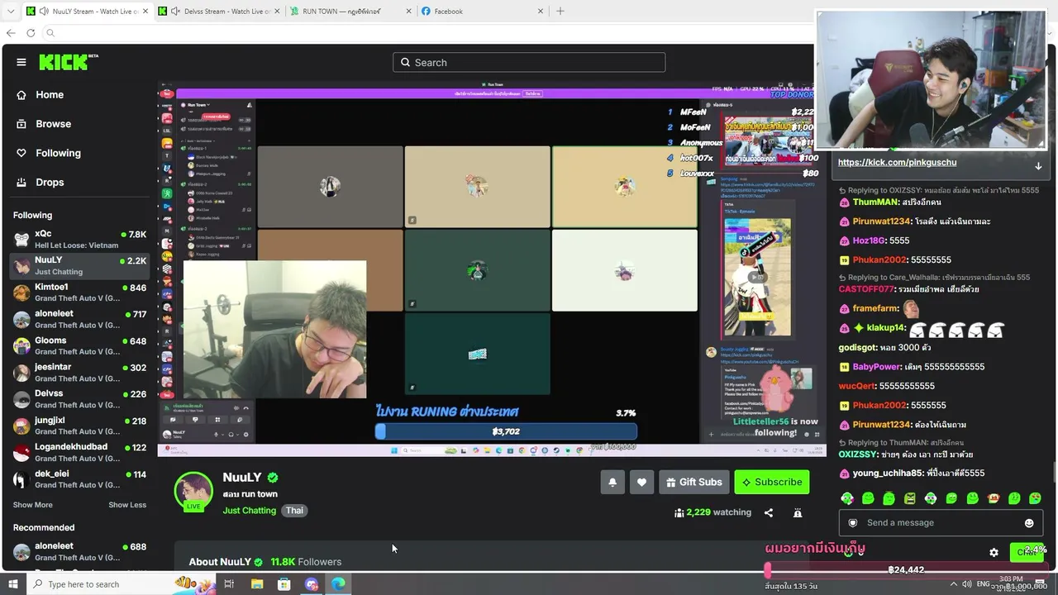Expand the pinned message arrow in chat

click(1038, 165)
